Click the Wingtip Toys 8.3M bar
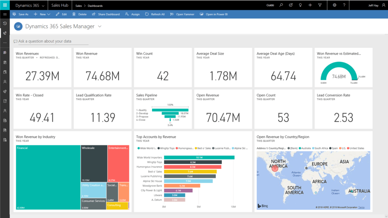The width and height of the screenshot is (388, 218). (x=193, y=162)
